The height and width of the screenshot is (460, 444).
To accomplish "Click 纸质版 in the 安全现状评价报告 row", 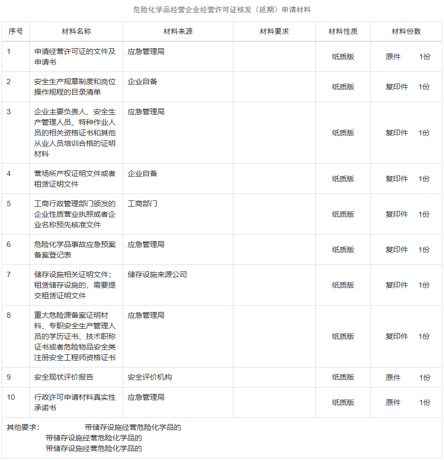I will coord(343,378).
